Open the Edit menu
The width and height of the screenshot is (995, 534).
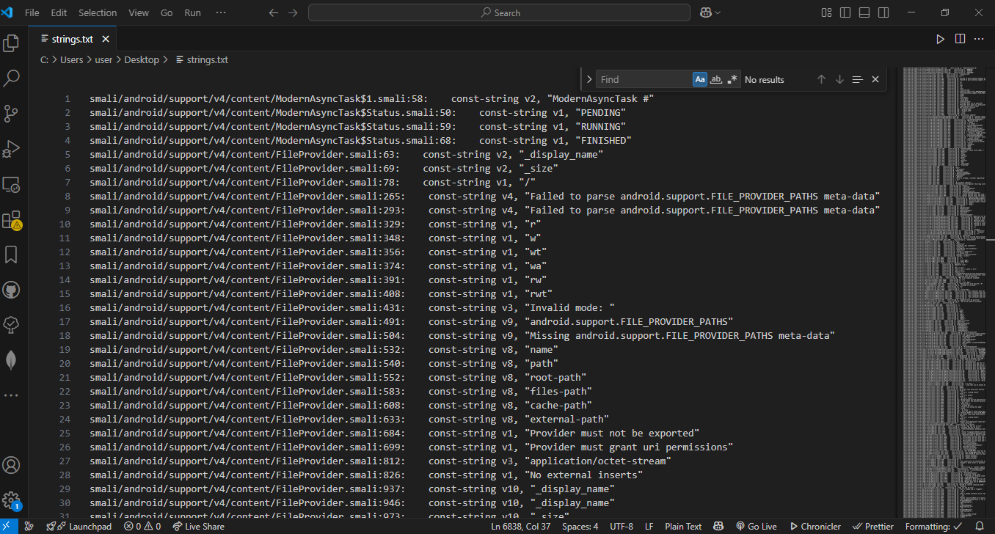point(59,12)
